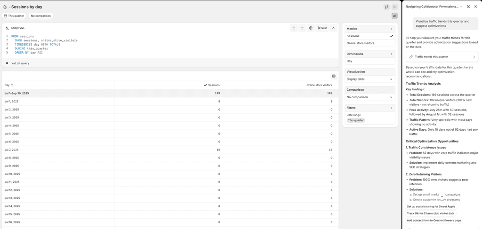482x229 pixels.
Task: Click the Critical Optimization Opportunities heading
Action: click(x=432, y=141)
